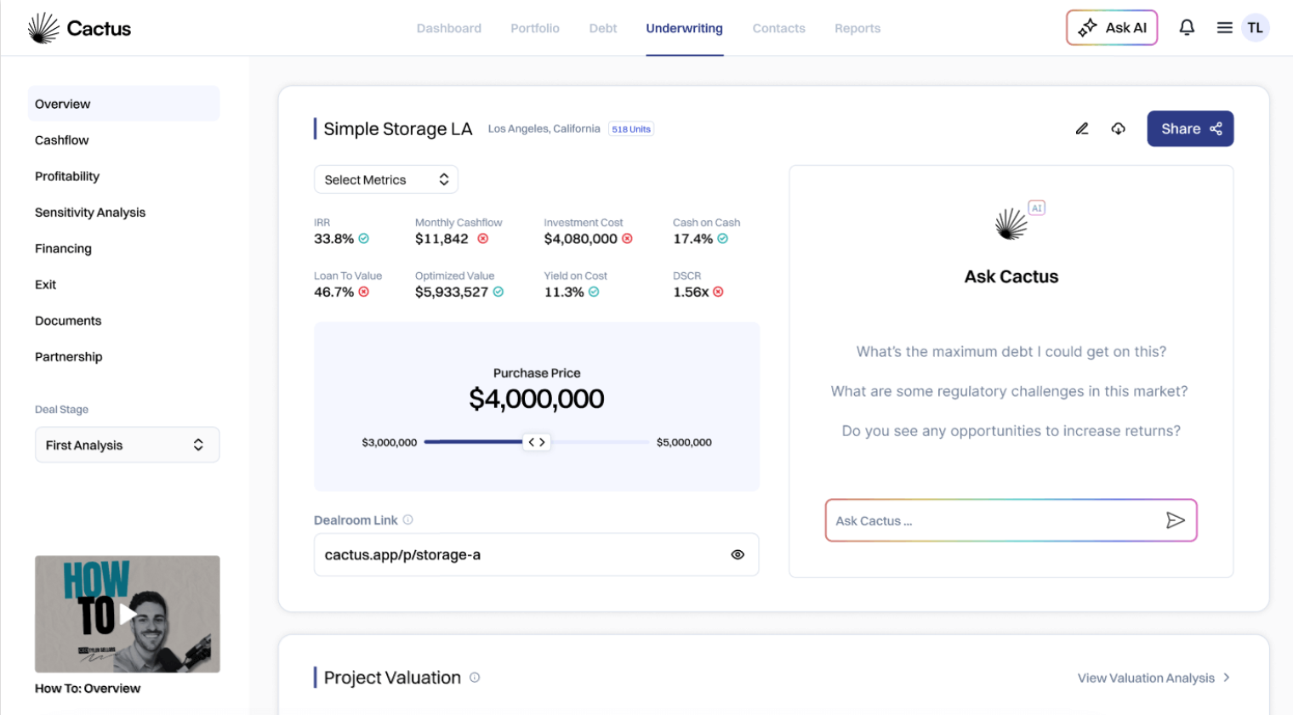Open the notifications bell
1293x715 pixels.
pos(1186,28)
